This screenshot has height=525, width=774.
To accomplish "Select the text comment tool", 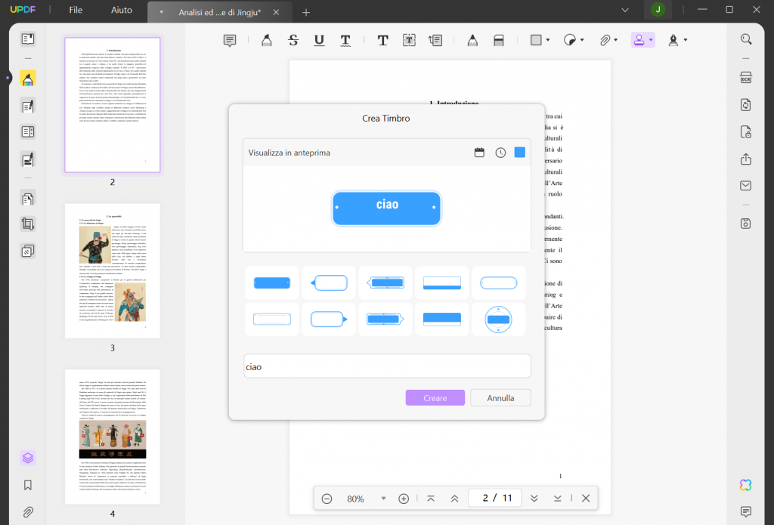I will [382, 41].
